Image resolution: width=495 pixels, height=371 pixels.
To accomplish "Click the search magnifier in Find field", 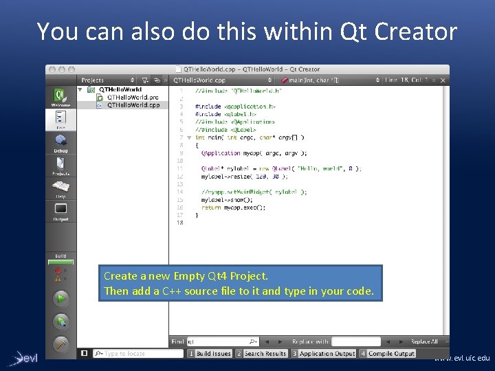I will (253, 341).
